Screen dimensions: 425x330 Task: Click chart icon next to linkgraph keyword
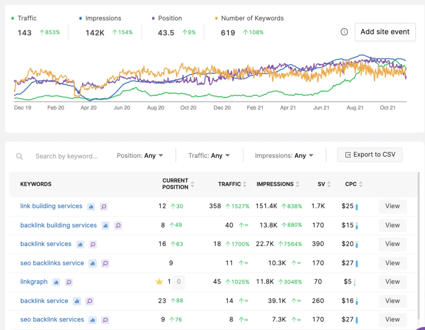(56, 282)
